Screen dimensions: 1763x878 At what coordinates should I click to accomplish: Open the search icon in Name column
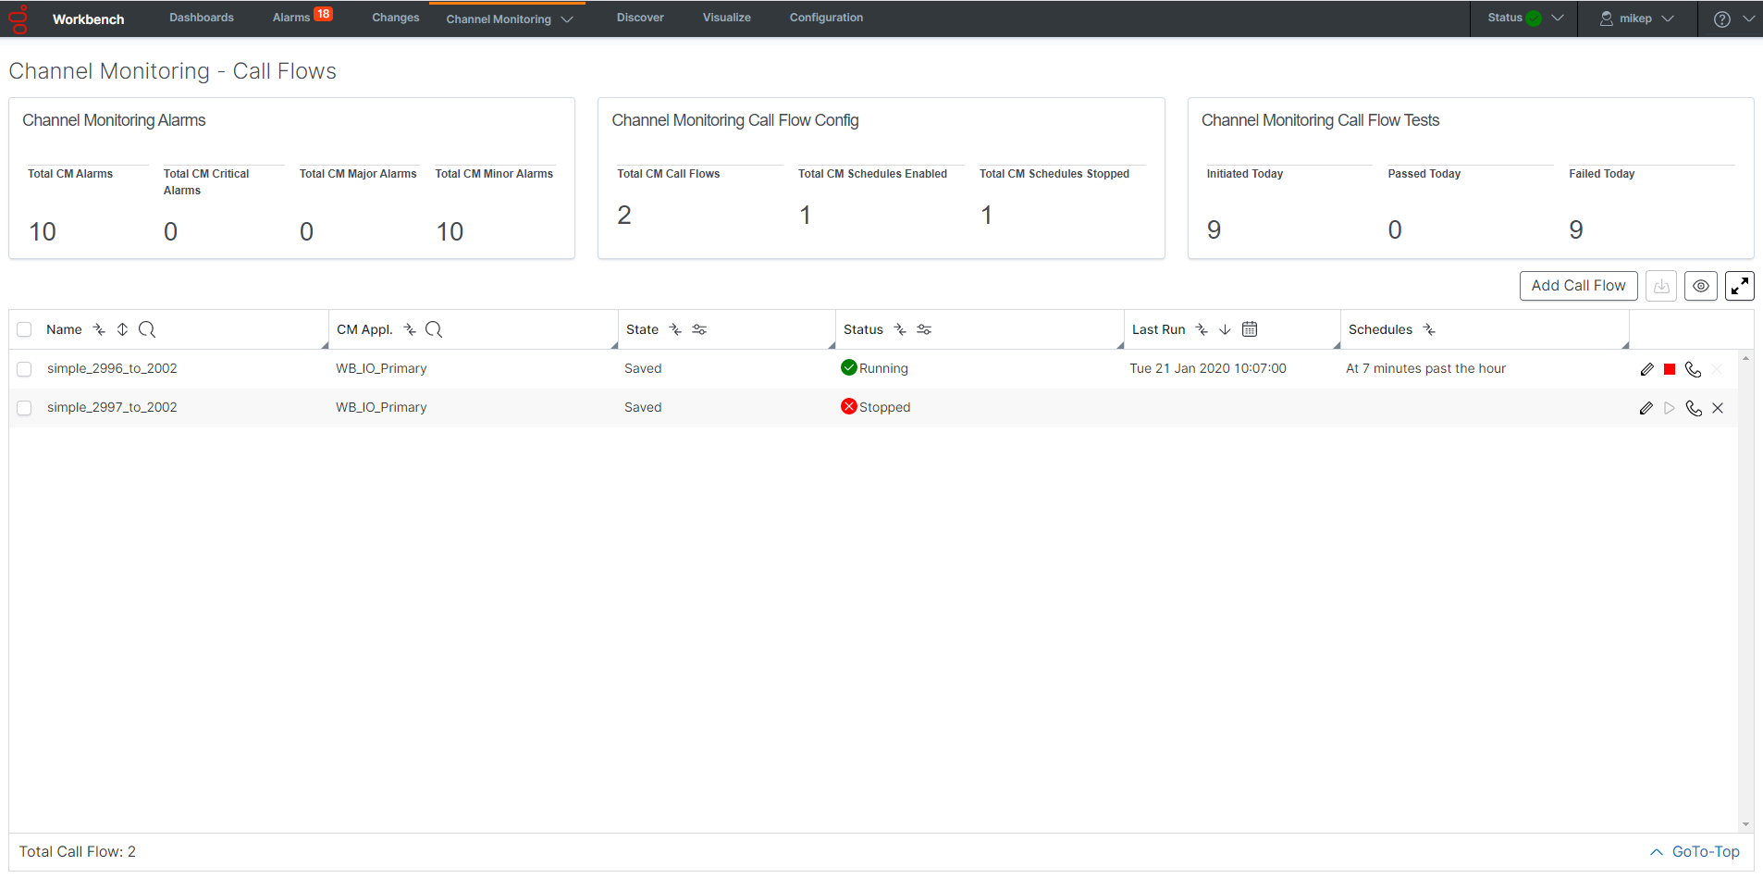[x=147, y=329]
